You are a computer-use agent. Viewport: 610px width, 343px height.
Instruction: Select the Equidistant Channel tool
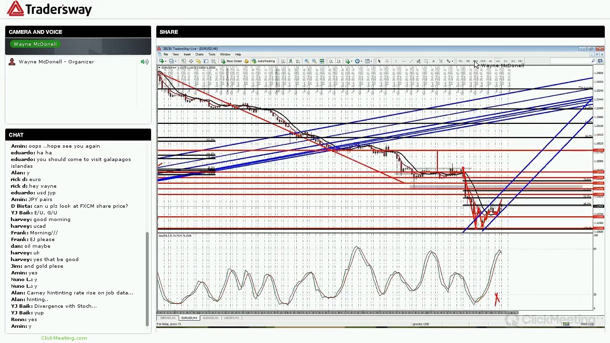[418, 61]
